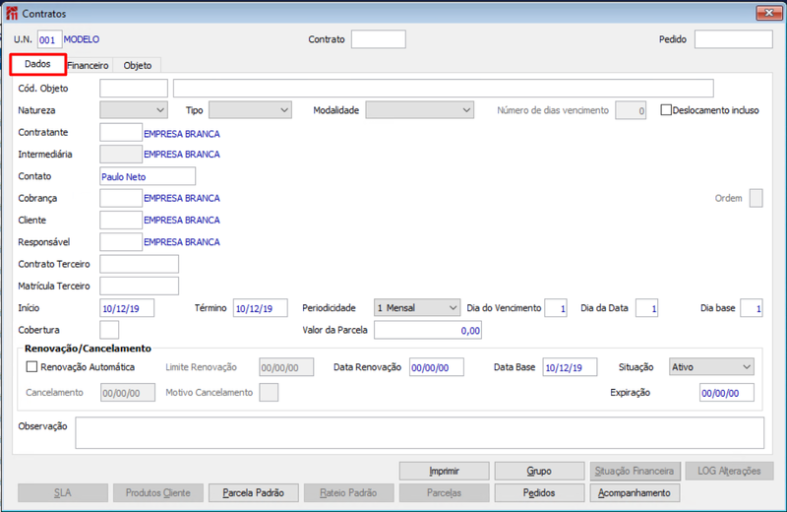
Task: Switch to the Dados tab
Action: point(37,64)
